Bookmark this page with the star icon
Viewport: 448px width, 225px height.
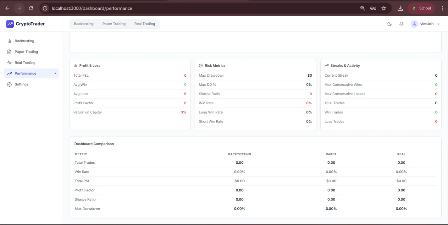(384, 8)
